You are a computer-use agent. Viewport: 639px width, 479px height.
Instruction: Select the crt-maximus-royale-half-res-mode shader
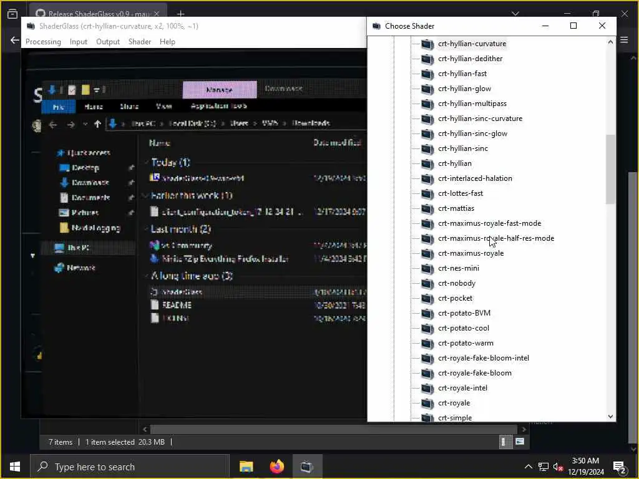tap(496, 238)
